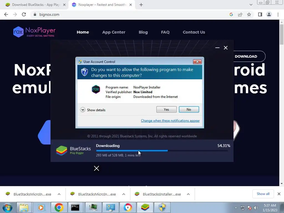Click the NoxPlayer logo in site header
Viewport: 284px width, 213px height.
[x=34, y=32]
